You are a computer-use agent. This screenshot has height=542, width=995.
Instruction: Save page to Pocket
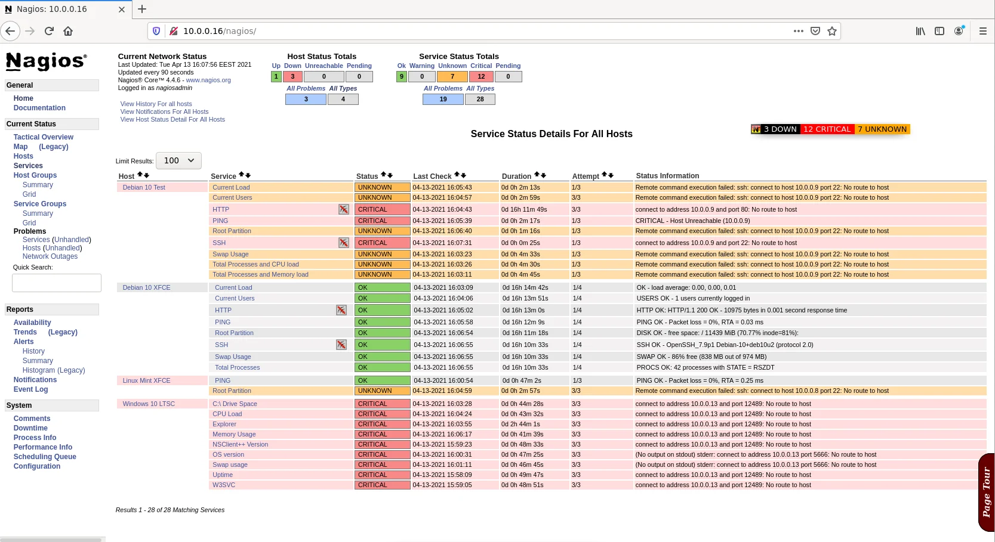[815, 31]
